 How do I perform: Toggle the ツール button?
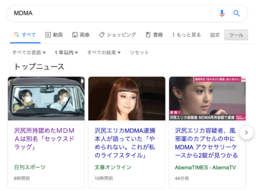pyautogui.click(x=236, y=35)
